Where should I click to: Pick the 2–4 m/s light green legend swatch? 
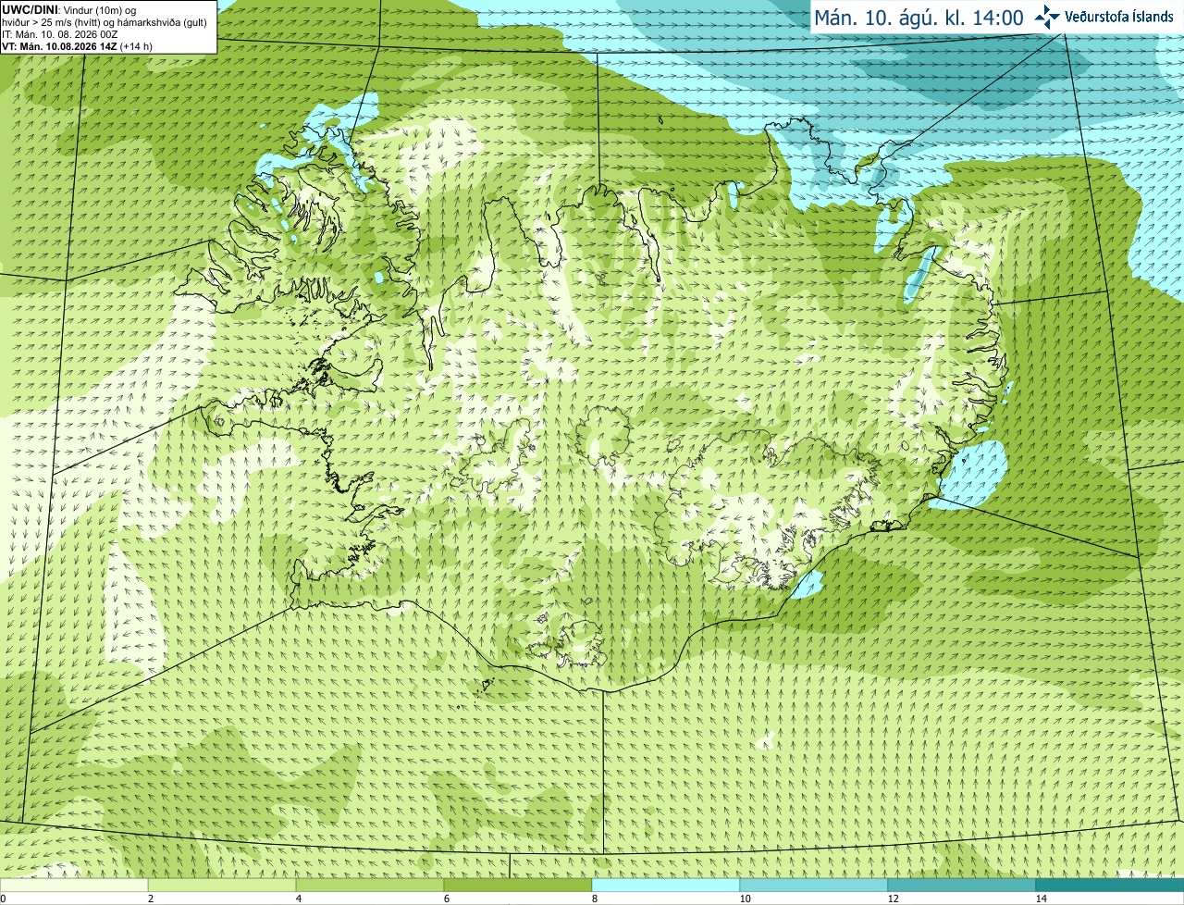coord(222,886)
